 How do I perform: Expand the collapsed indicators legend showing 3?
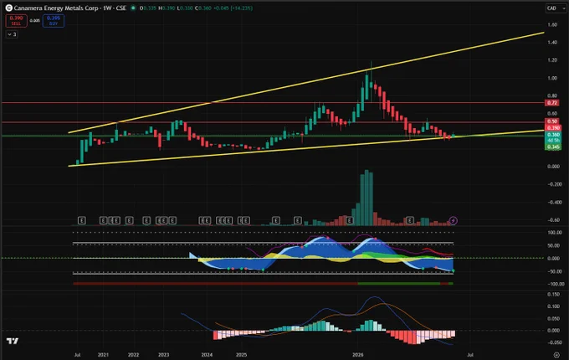pyautogui.click(x=12, y=34)
